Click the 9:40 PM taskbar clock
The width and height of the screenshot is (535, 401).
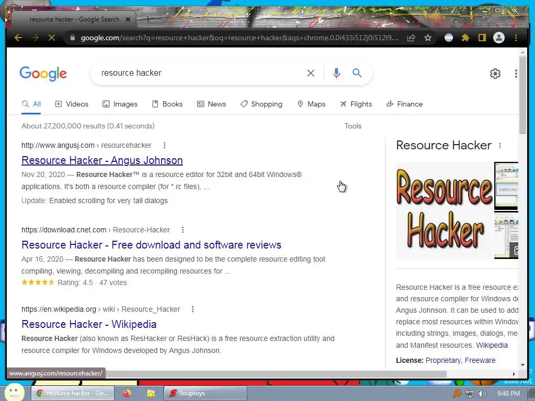(x=508, y=394)
